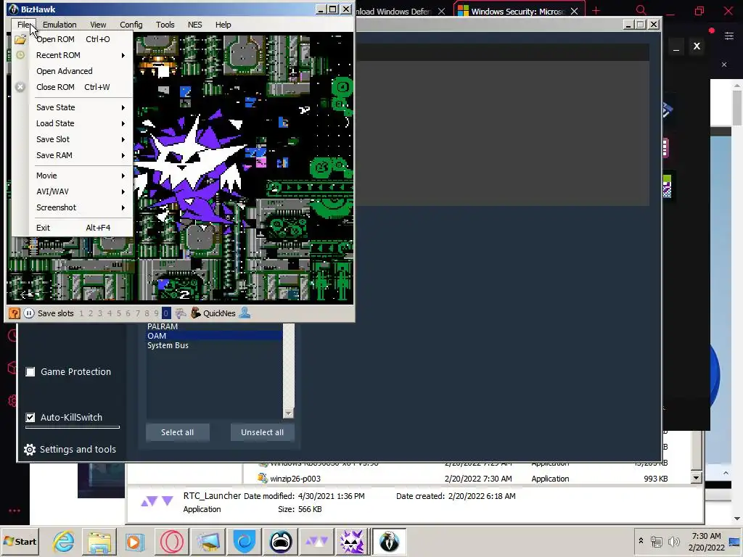Switch to BizHawk via taskbar icon
Image resolution: width=743 pixels, height=557 pixels.
[x=389, y=541]
